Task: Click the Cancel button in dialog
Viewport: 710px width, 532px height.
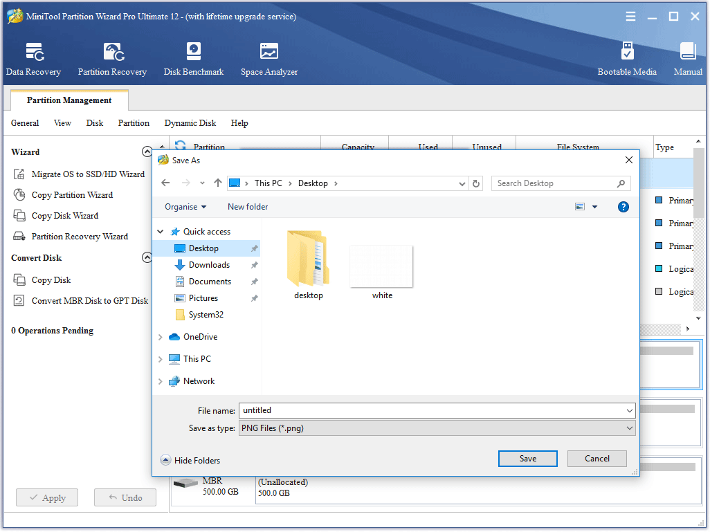Action: [597, 459]
